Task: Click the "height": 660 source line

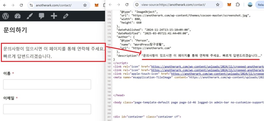Action: click(131, 23)
